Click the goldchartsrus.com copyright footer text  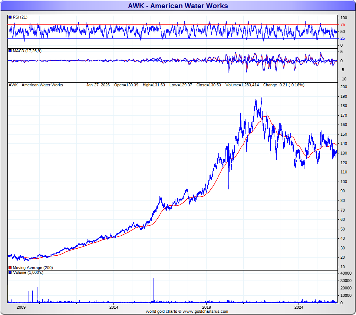pos(187,311)
